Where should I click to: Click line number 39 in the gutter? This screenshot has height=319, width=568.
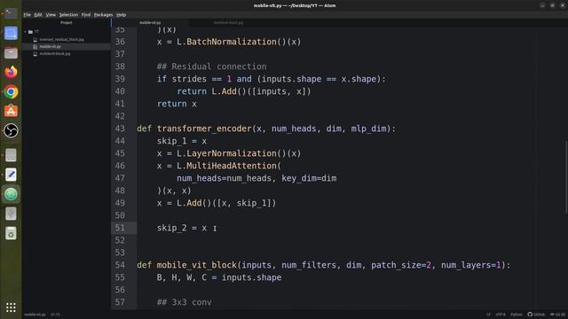[120, 79]
